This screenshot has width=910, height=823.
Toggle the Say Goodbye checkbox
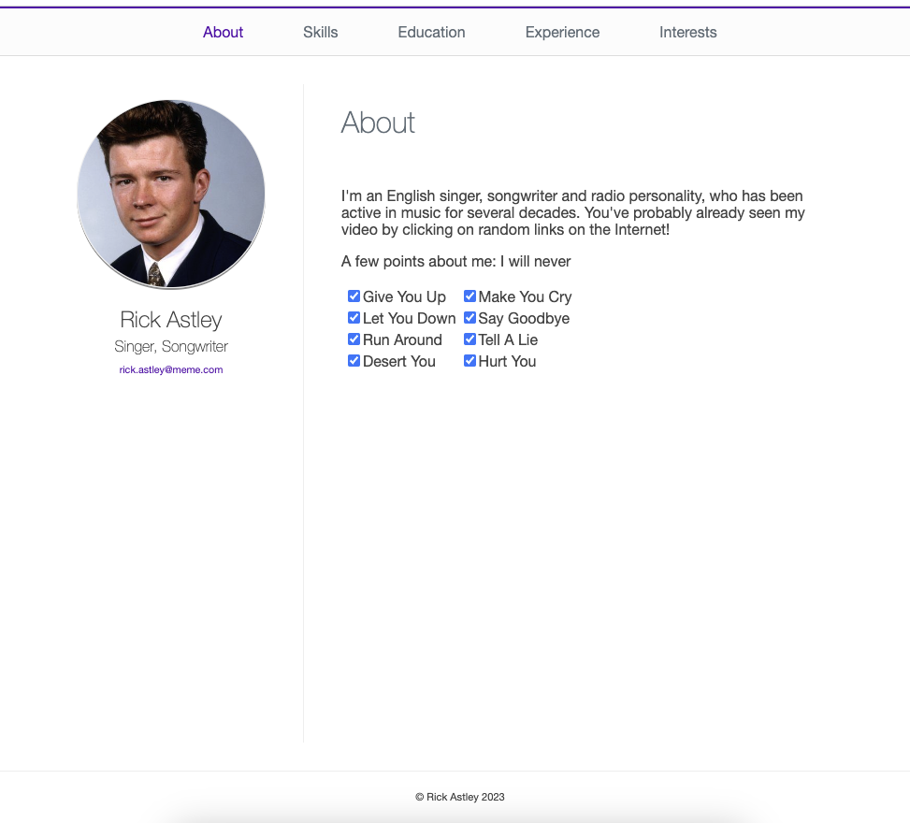tap(469, 317)
